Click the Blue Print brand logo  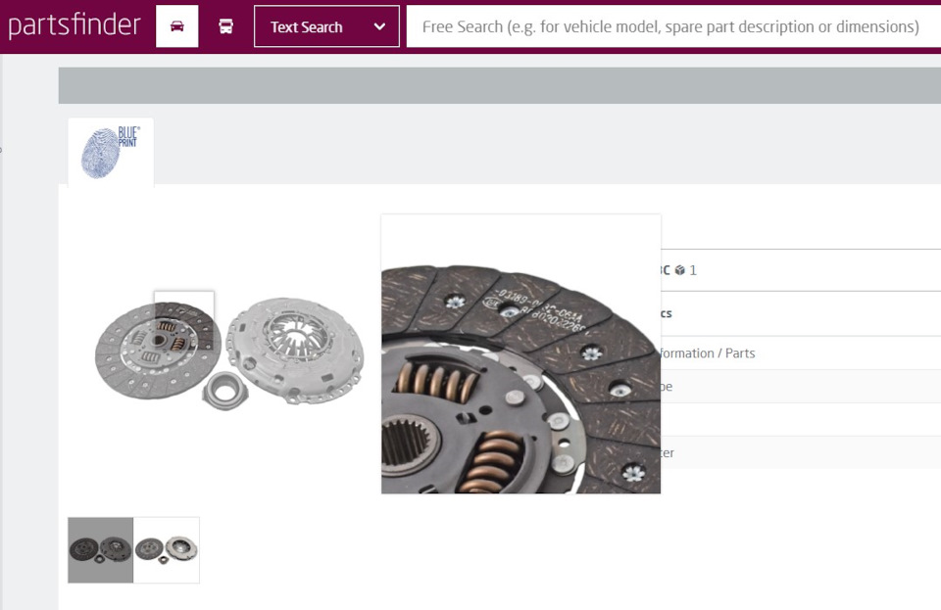point(111,152)
